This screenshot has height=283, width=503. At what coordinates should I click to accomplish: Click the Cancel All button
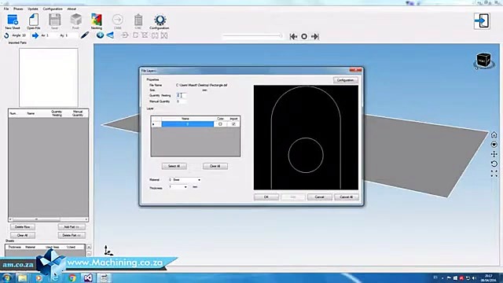[x=347, y=197]
